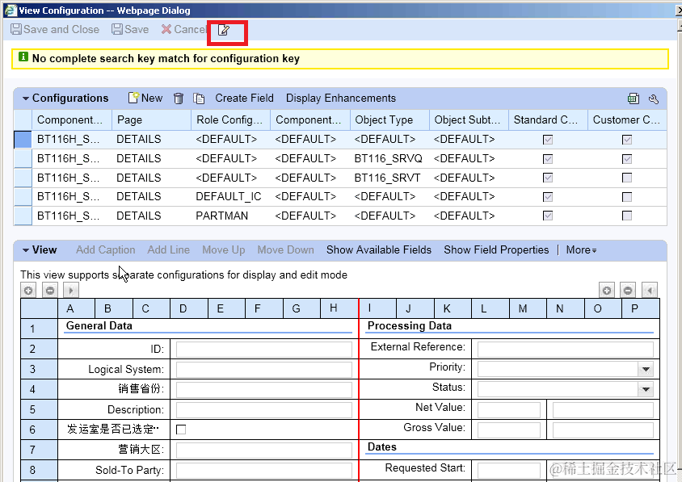This screenshot has height=482, width=682.
Task: Click Show Available Fields
Action: (379, 250)
